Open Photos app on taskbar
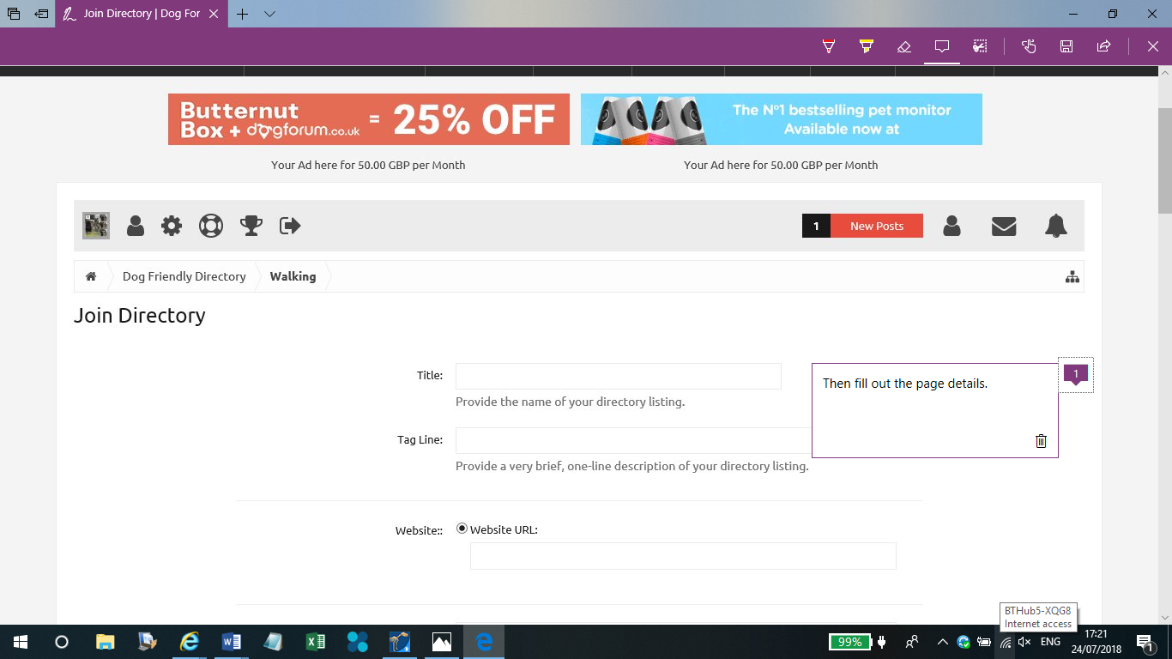Viewport: 1172px width, 659px height. (441, 642)
